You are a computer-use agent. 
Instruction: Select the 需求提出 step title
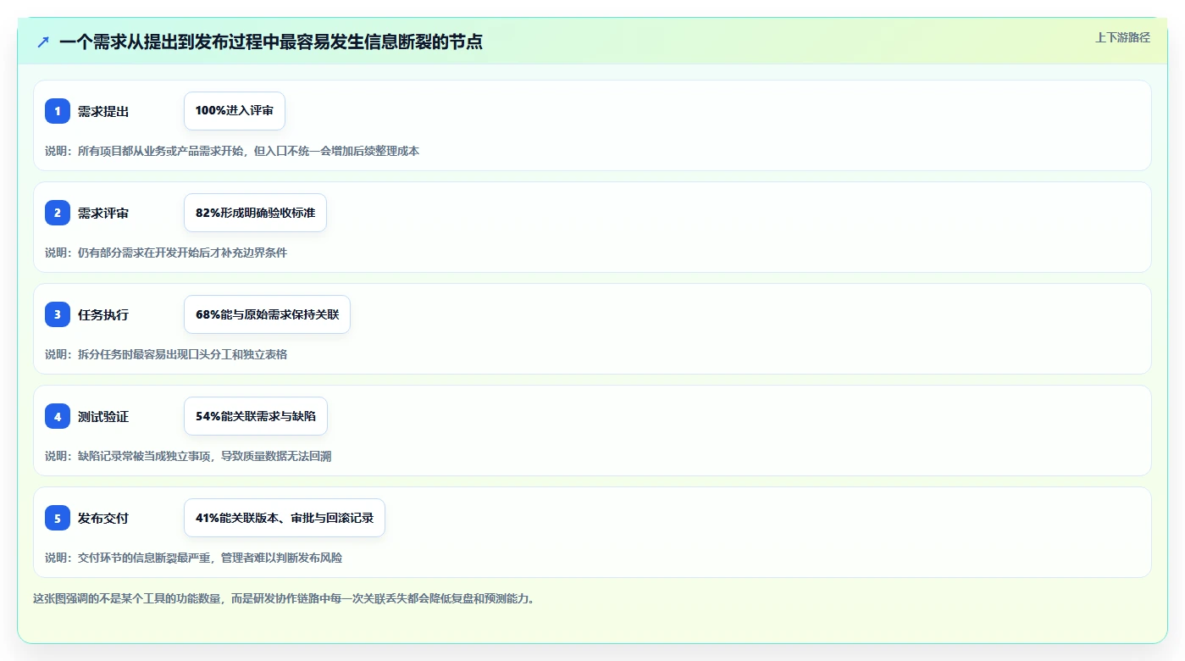click(103, 111)
